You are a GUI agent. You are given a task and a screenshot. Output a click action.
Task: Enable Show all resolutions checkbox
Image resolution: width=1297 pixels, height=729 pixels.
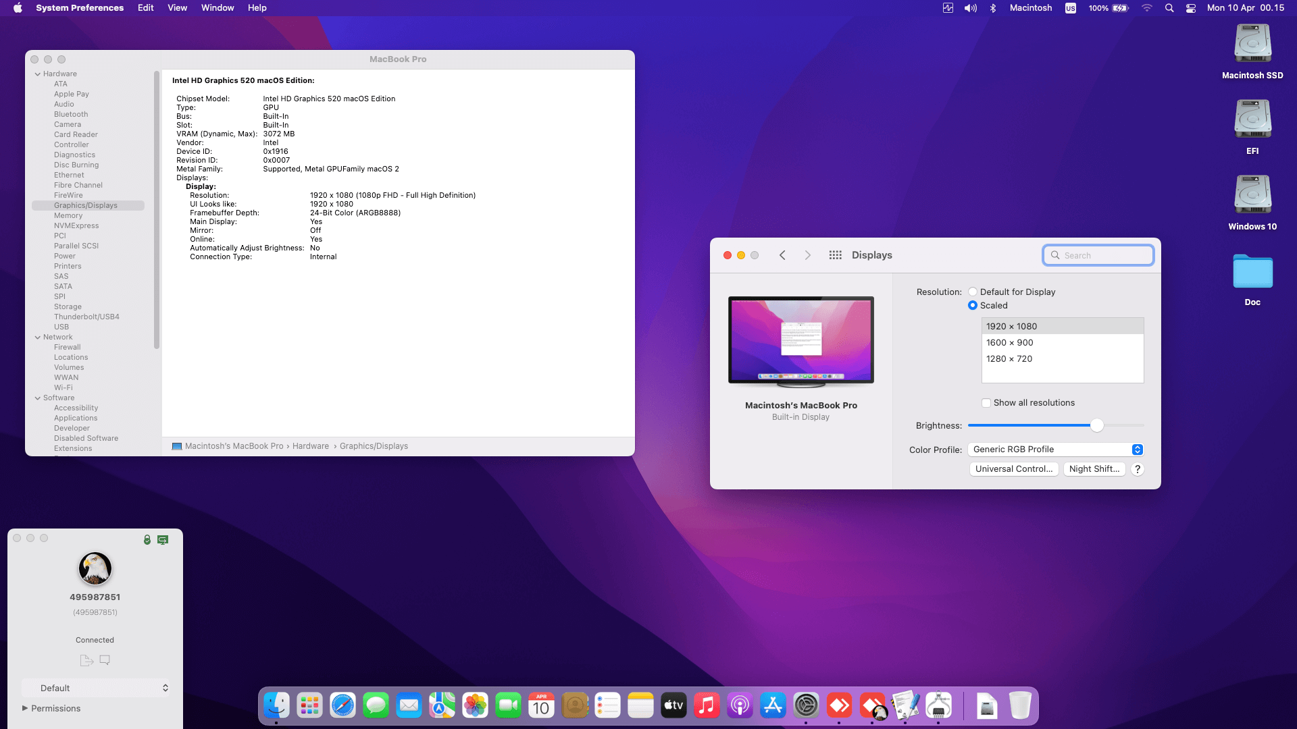pyautogui.click(x=986, y=403)
